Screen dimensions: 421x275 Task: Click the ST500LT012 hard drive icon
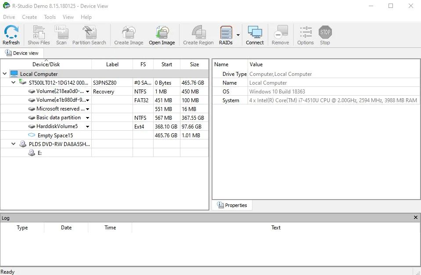(x=23, y=82)
